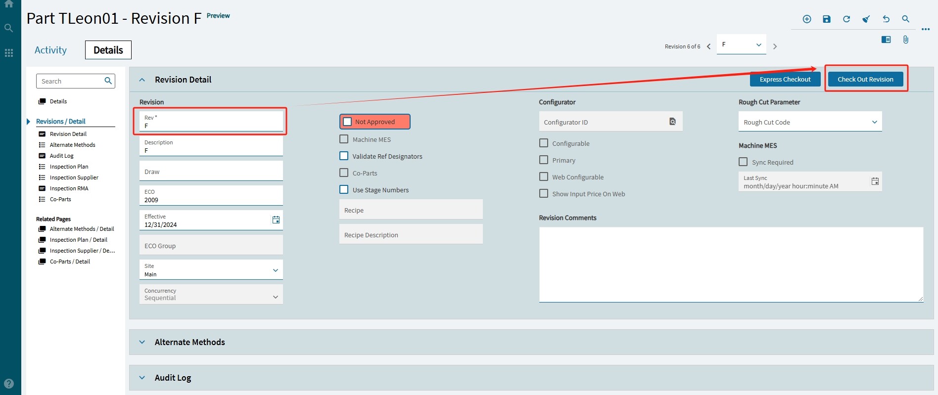Click the Home icon in sidebar
Image resolution: width=938 pixels, height=395 pixels.
pos(9,4)
